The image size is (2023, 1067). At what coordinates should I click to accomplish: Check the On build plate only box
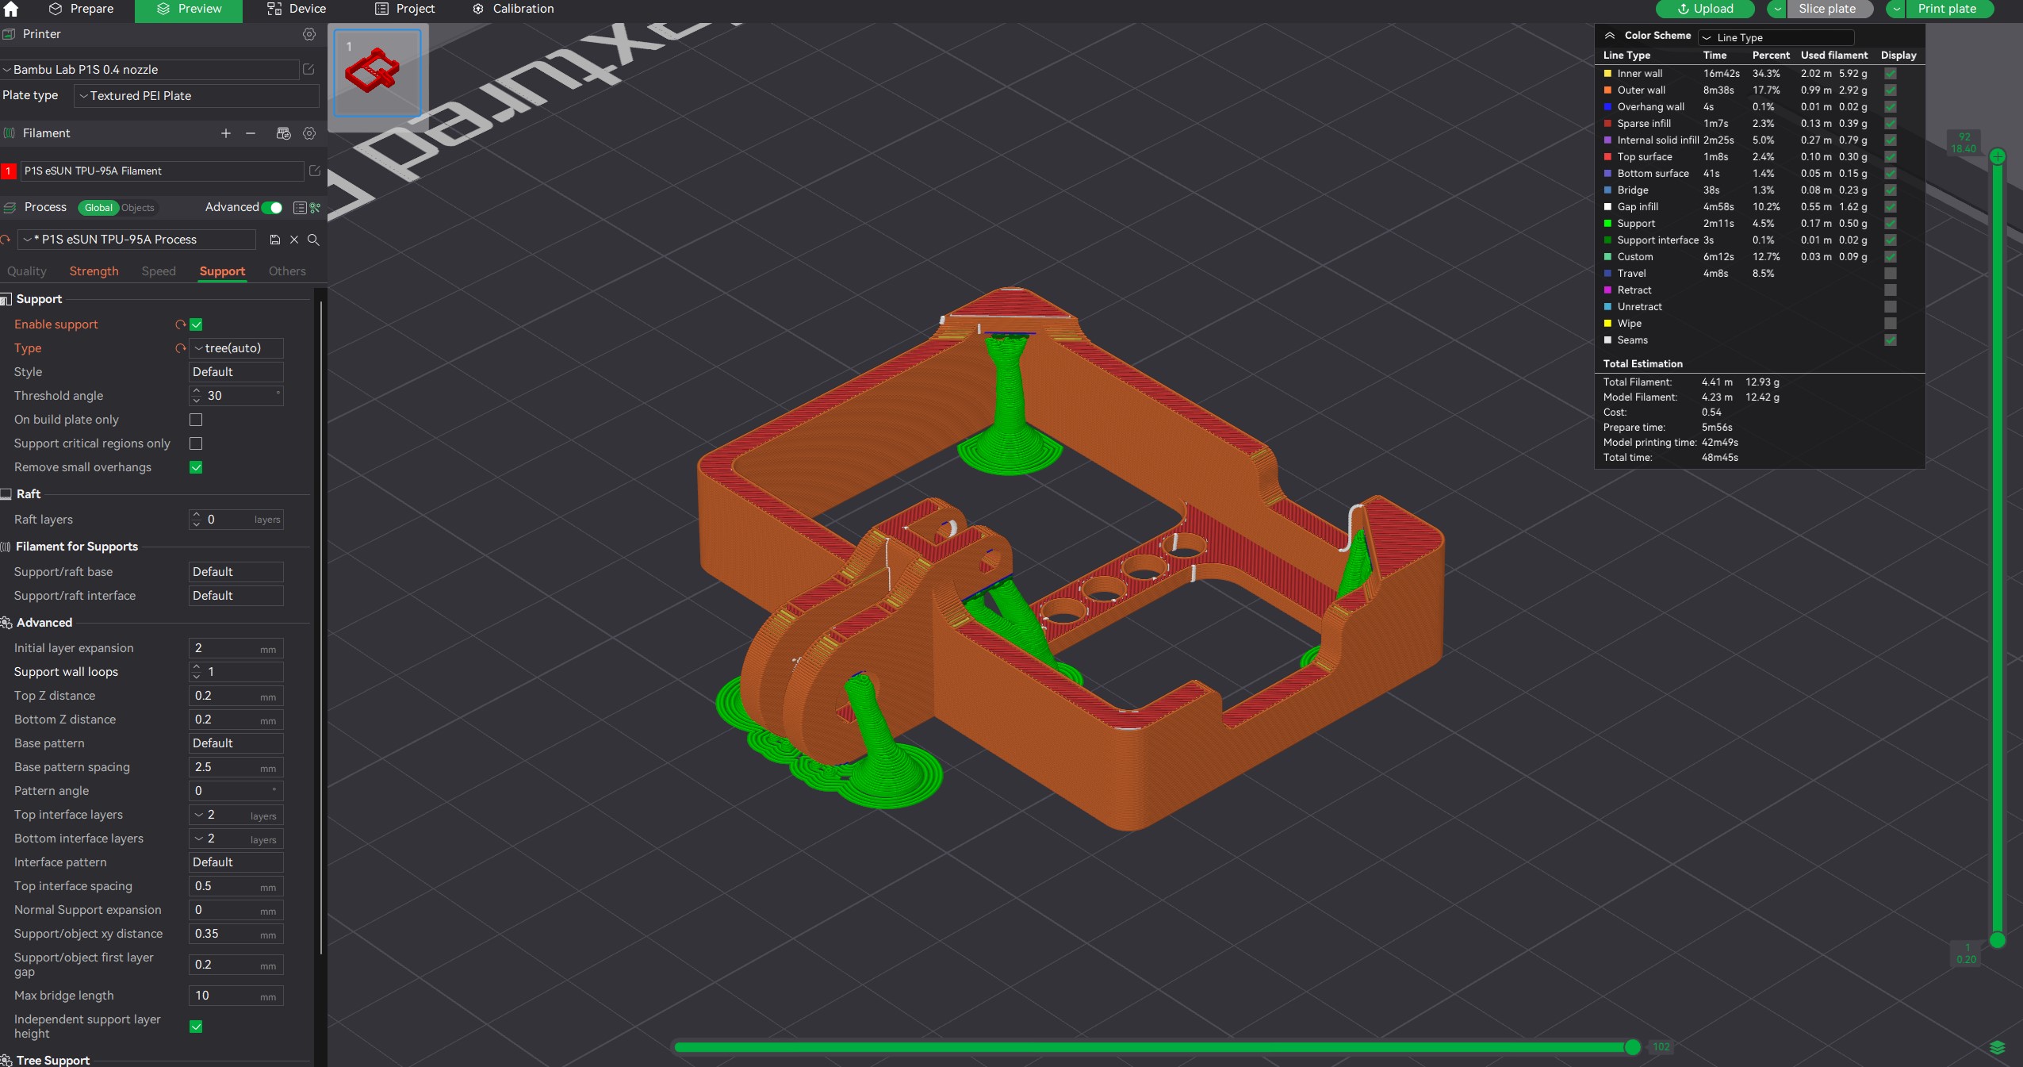[196, 420]
